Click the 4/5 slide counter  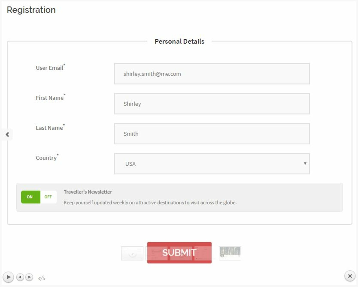click(42, 278)
